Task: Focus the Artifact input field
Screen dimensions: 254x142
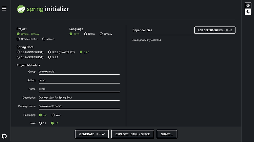Action: pos(79,80)
